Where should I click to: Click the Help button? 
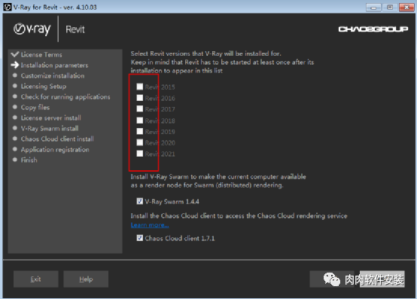coord(86,279)
